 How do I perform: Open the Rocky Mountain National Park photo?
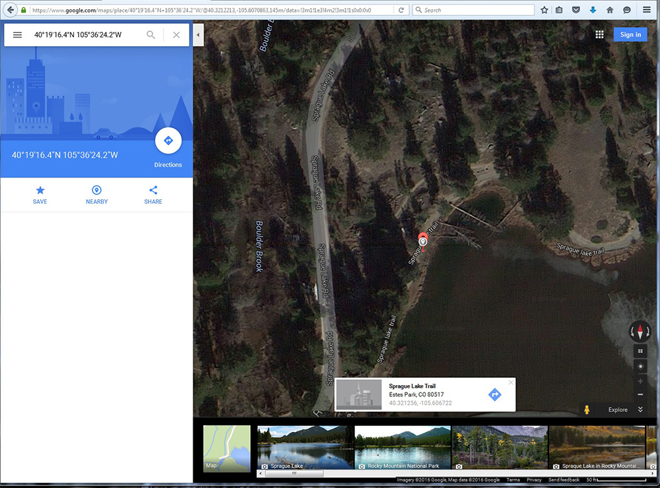click(x=401, y=448)
